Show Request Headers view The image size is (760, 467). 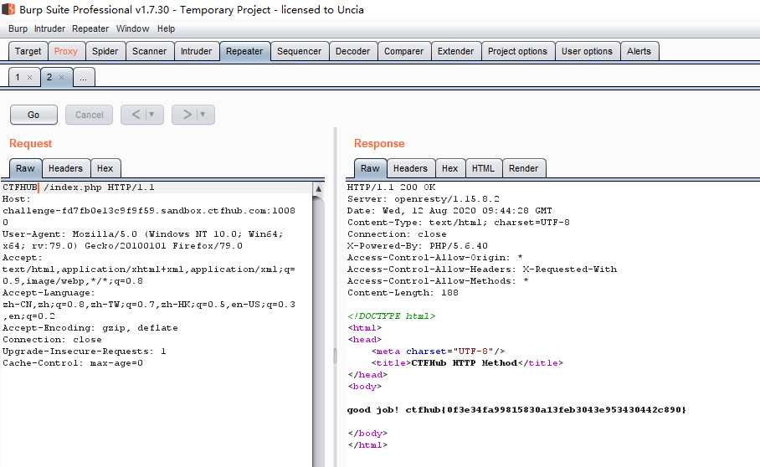coord(65,168)
